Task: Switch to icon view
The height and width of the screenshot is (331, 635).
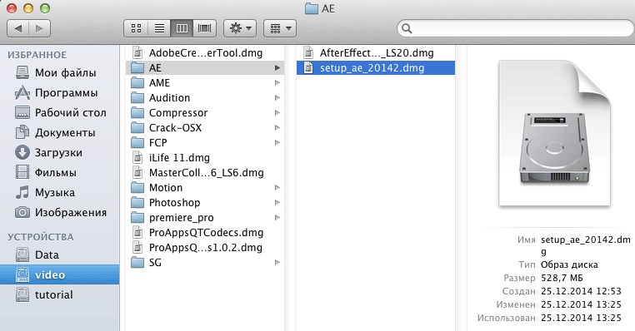Action: tap(136, 28)
